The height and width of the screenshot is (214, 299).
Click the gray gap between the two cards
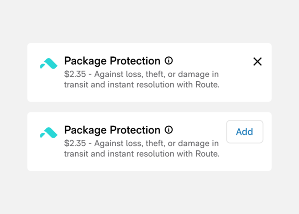tap(149, 107)
